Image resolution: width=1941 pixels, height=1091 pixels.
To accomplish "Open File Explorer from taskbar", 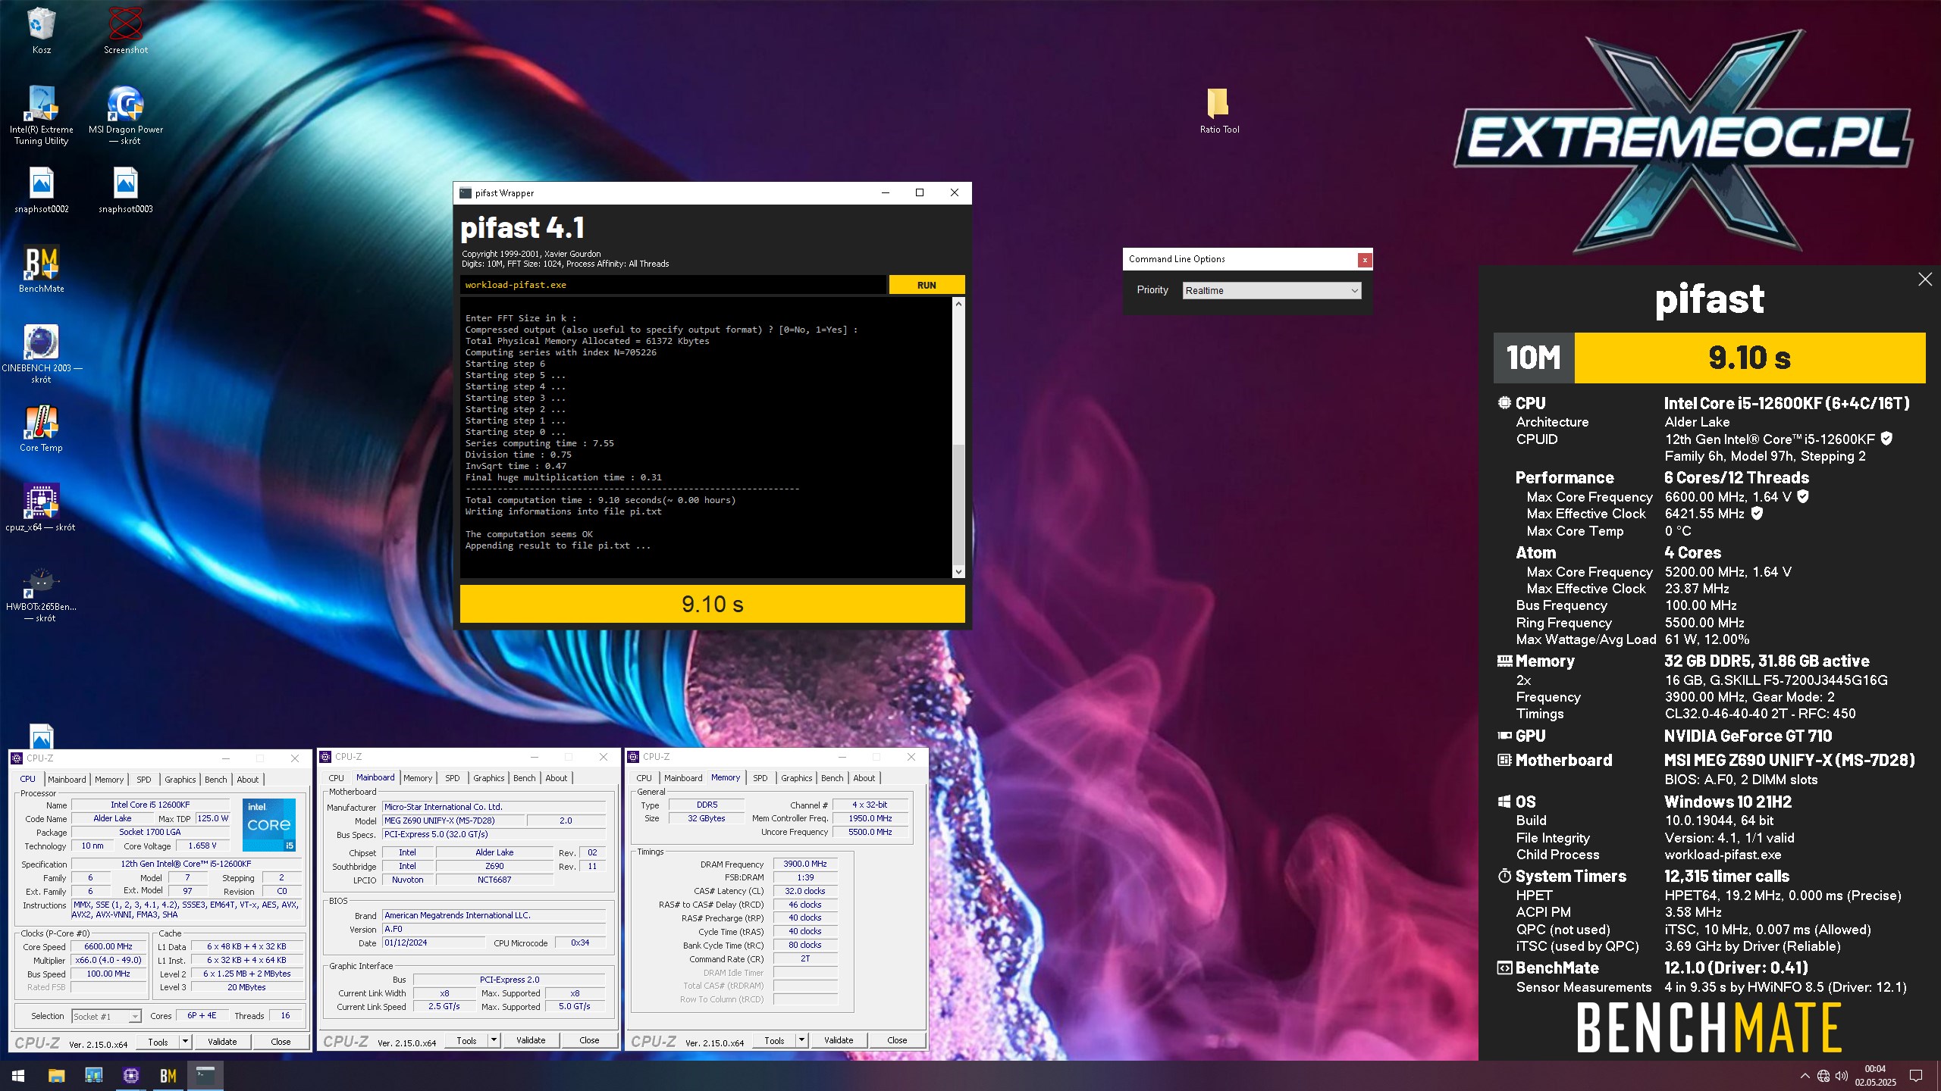I will point(56,1075).
